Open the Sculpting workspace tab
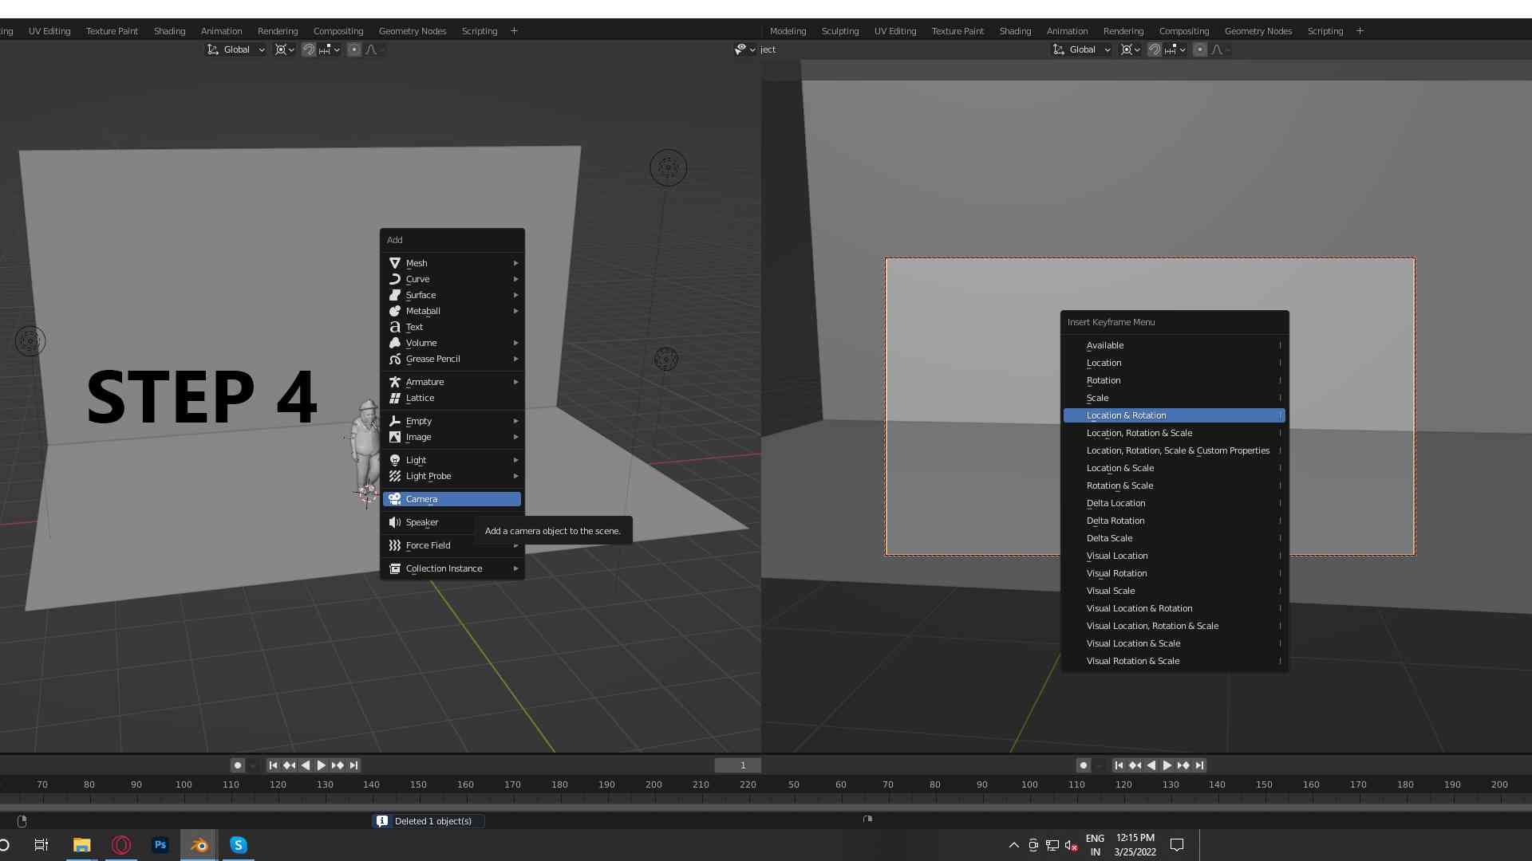The height and width of the screenshot is (861, 1532). coord(840,31)
